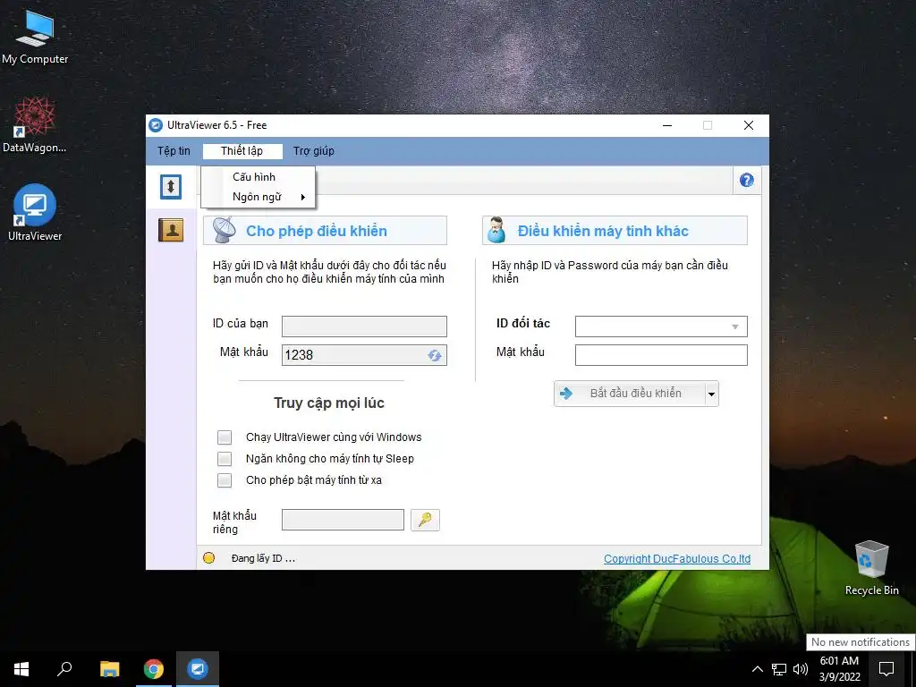Close the UltraViewer window
The image size is (916, 687).
point(749,125)
